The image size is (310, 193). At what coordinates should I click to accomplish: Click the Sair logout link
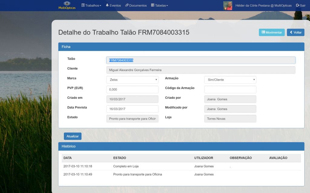click(x=301, y=5)
